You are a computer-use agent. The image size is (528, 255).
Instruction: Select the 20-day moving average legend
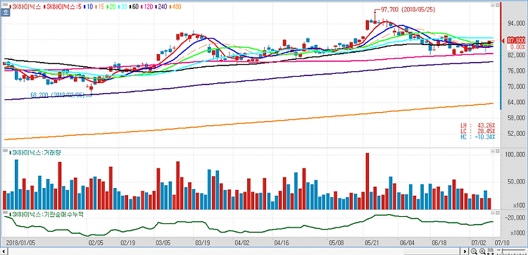[112, 6]
